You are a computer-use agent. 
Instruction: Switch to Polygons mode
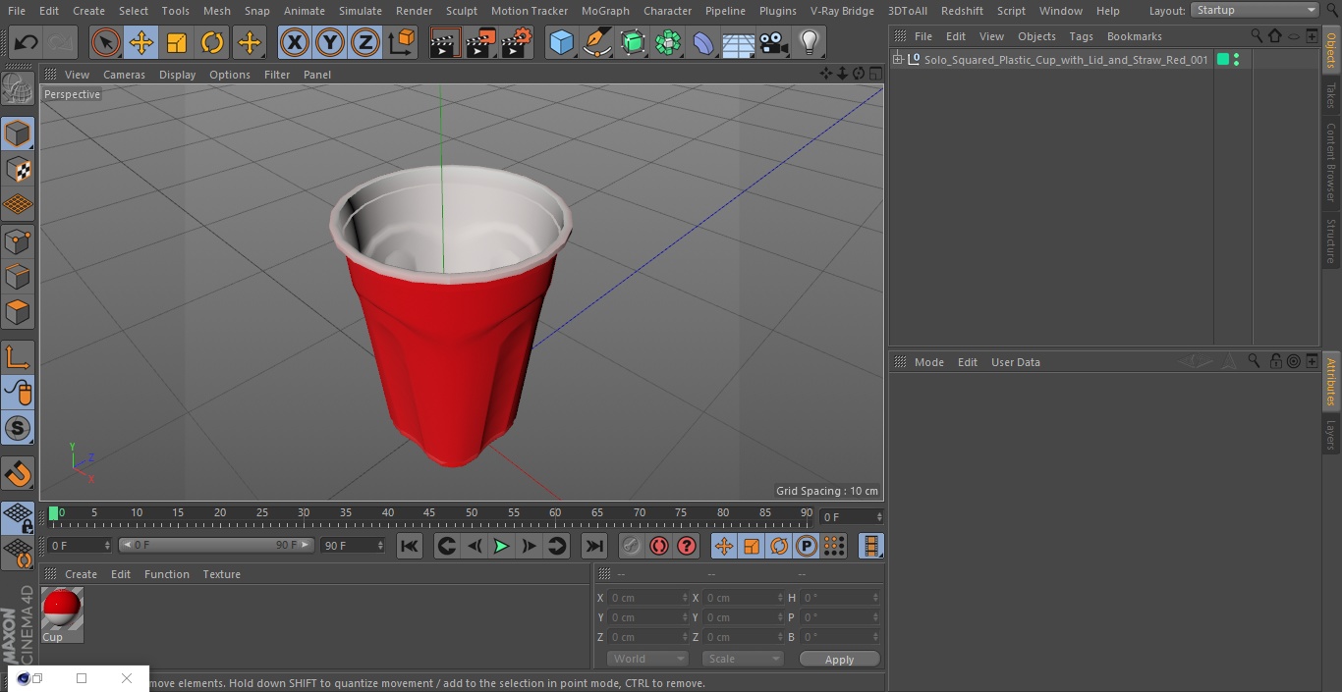coord(18,313)
